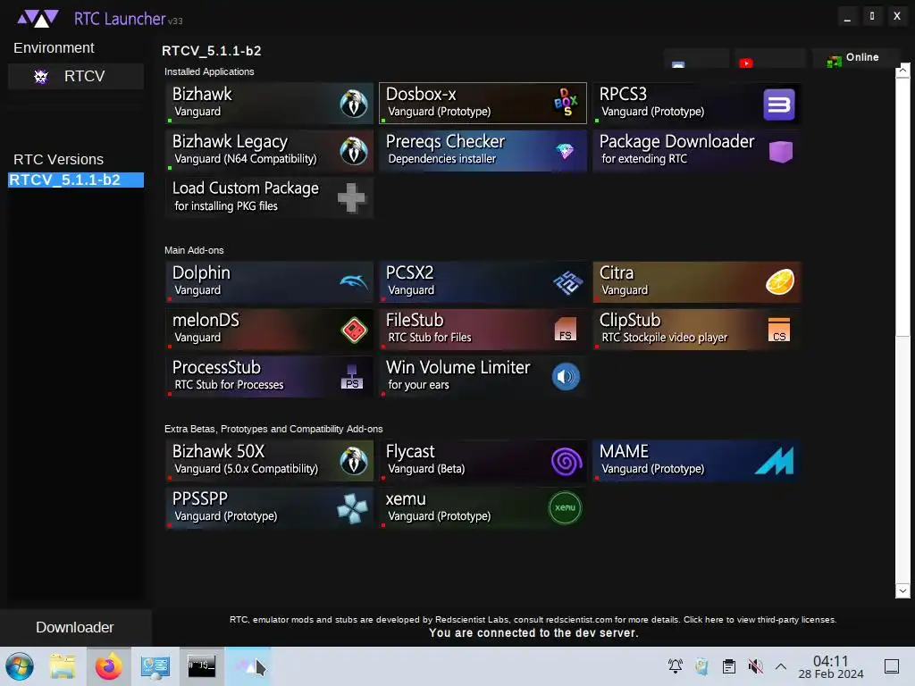Launch Bizhawk Vanguard via its eagle icon
This screenshot has height=686, width=915.
click(354, 104)
